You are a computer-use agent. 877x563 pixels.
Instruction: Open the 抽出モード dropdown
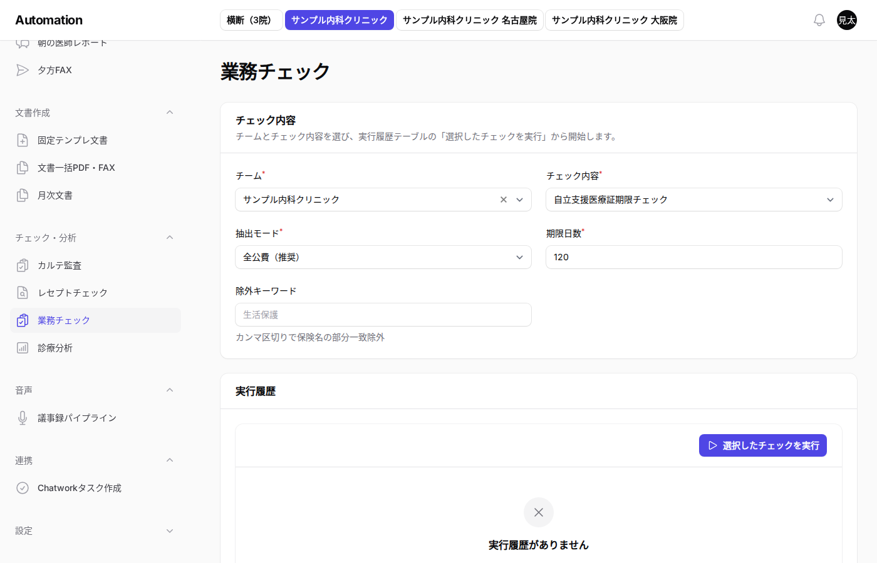383,257
